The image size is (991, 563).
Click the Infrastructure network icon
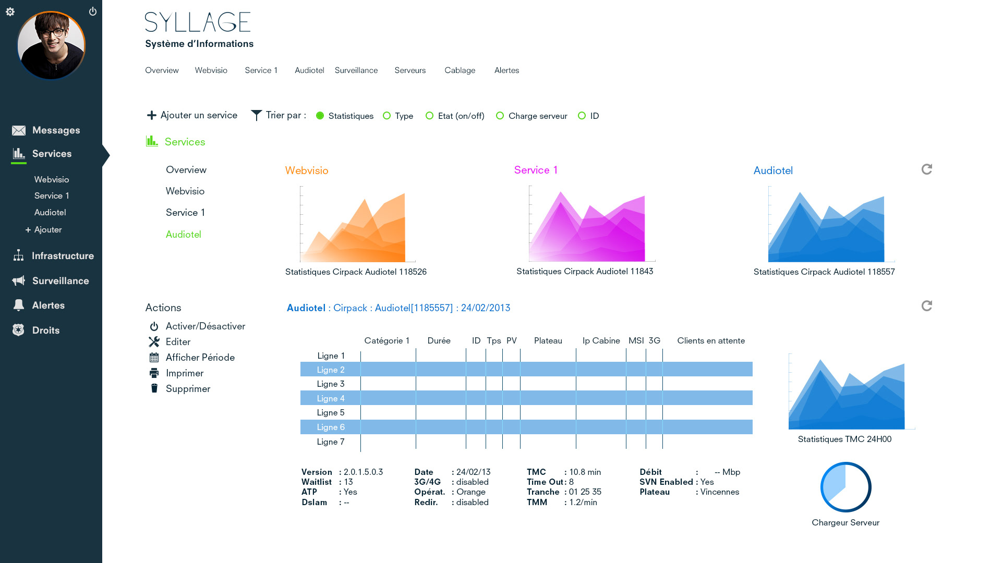[x=19, y=255]
